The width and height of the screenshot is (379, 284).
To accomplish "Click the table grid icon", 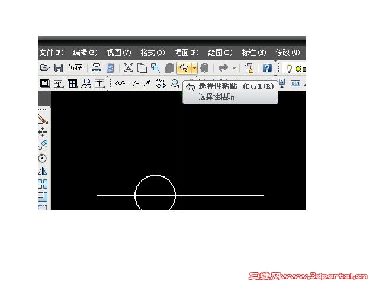I will click(x=72, y=84).
